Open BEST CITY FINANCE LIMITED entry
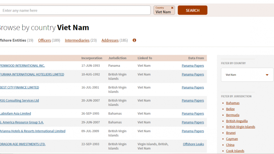 pyautogui.click(x=19, y=88)
